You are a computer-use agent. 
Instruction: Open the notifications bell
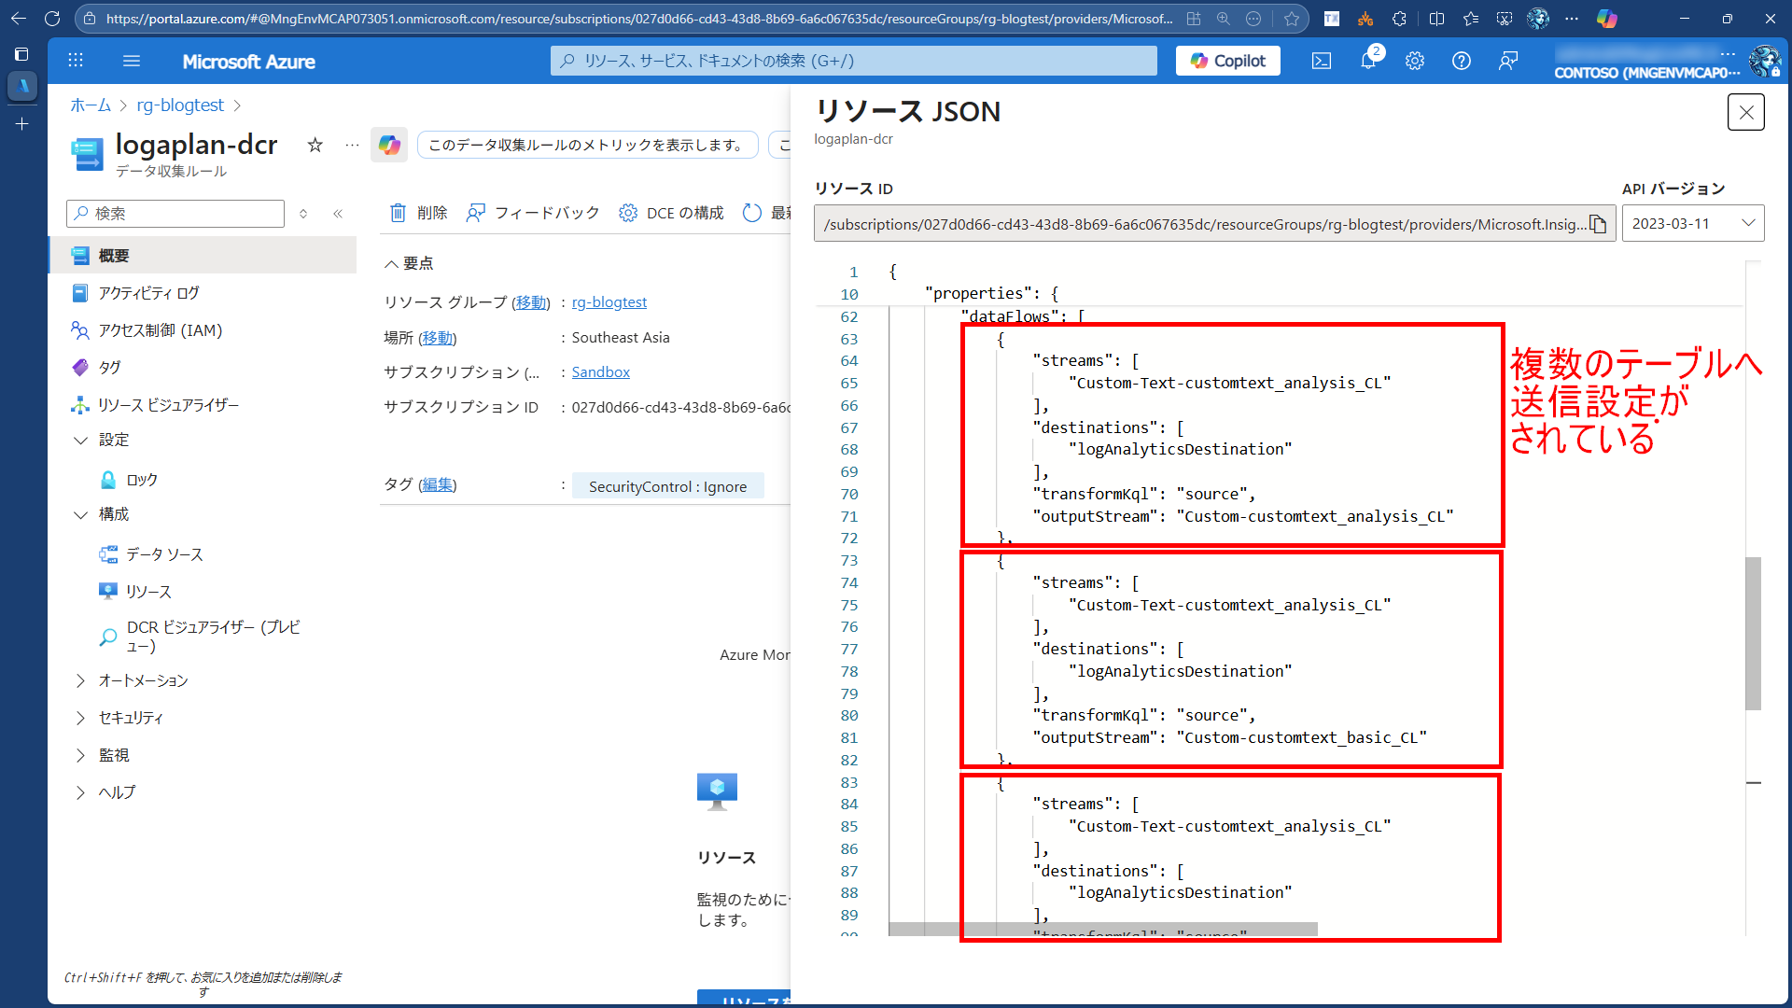1368,61
